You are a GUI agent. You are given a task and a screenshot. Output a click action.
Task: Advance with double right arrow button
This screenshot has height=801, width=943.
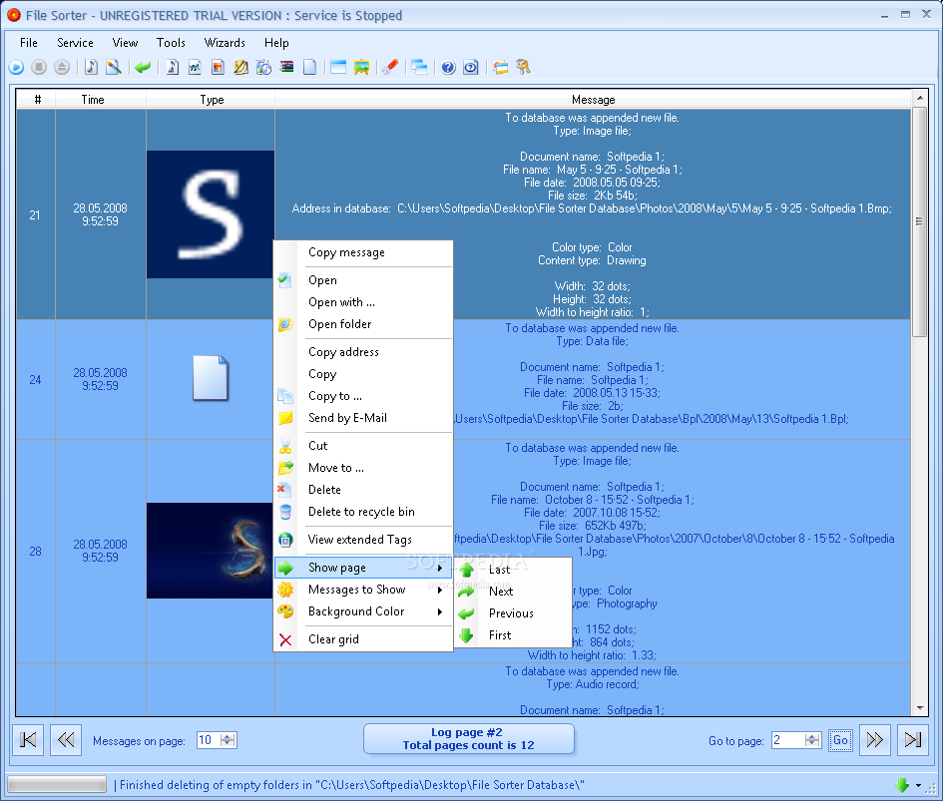875,740
